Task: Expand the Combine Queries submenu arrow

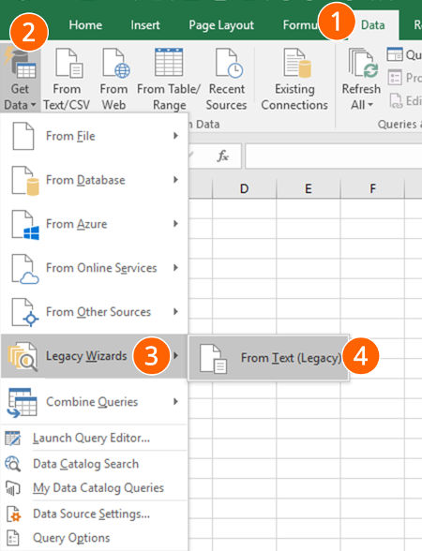Action: point(175,401)
